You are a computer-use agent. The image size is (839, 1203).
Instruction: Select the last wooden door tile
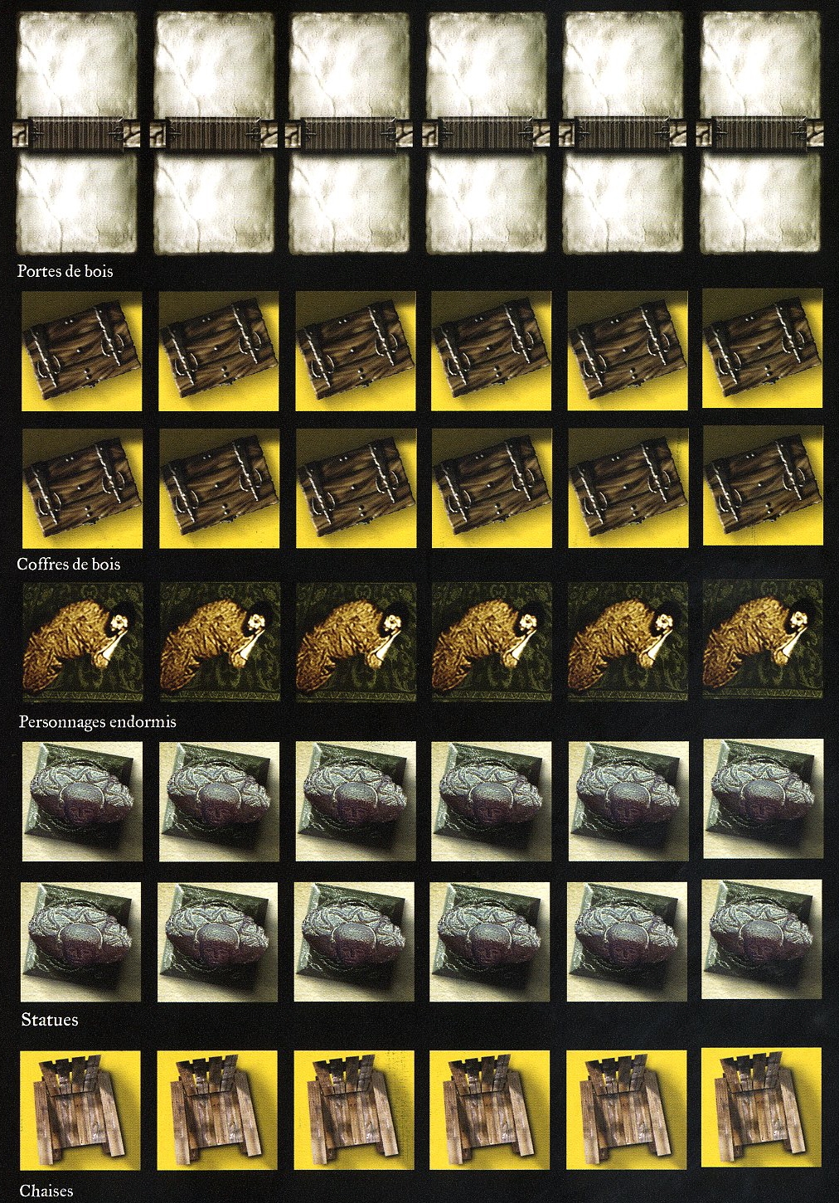pos(761,135)
